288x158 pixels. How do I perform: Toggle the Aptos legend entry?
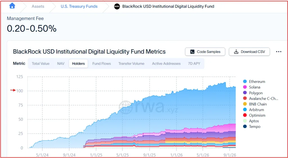pyautogui.click(x=251, y=121)
